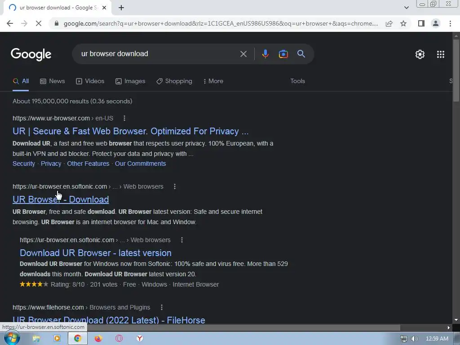Viewport: 460px width, 345px height.
Task: Click the vertical scrollbar down arrow
Action: click(456, 320)
